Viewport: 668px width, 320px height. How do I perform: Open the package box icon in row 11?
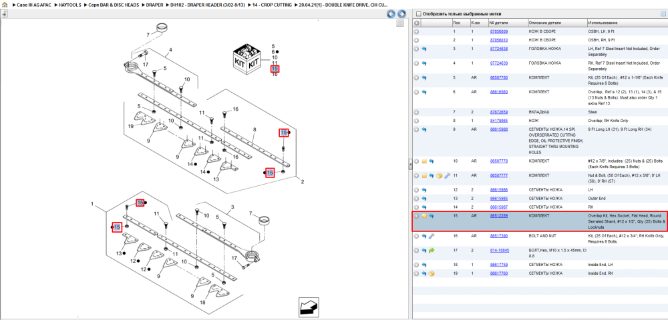[439, 175]
